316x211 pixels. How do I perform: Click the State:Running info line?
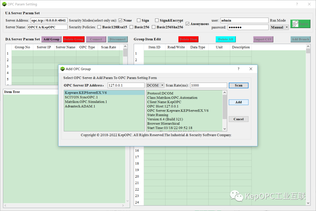(158, 115)
